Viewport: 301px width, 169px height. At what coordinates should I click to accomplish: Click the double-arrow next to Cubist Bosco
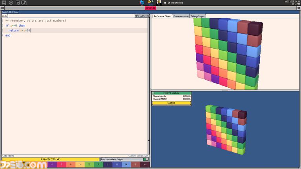[169, 3]
